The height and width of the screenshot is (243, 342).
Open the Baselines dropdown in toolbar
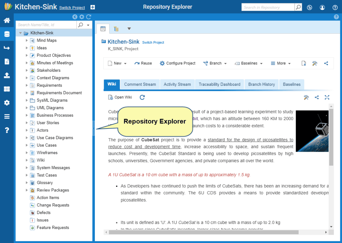pos(248,63)
